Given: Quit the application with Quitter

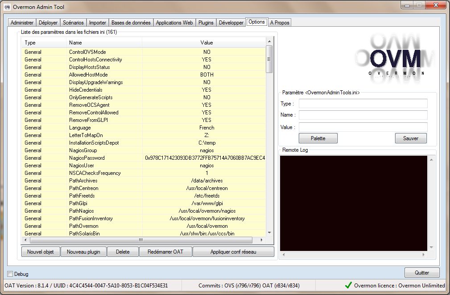Looking at the screenshot, I should pyautogui.click(x=422, y=272).
